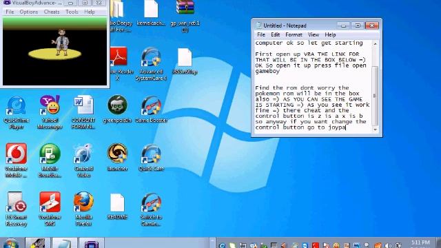Click the Untitled - Notepad title bar
The image size is (441, 248).
pyautogui.click(x=294, y=25)
